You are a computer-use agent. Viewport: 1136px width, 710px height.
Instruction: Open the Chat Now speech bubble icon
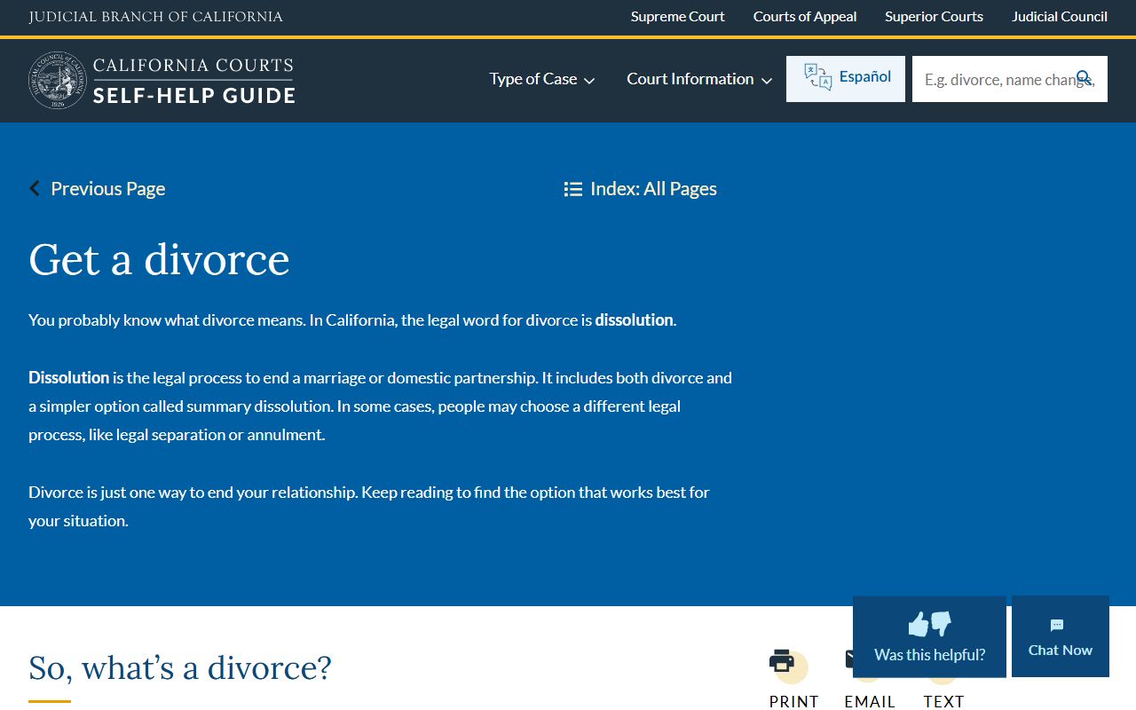coord(1057,626)
